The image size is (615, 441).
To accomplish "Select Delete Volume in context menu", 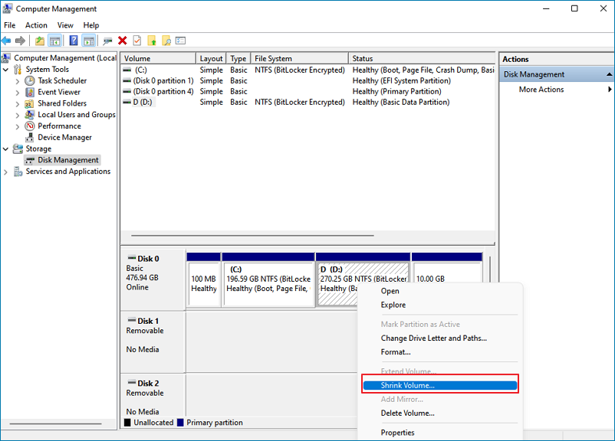I will pos(407,413).
